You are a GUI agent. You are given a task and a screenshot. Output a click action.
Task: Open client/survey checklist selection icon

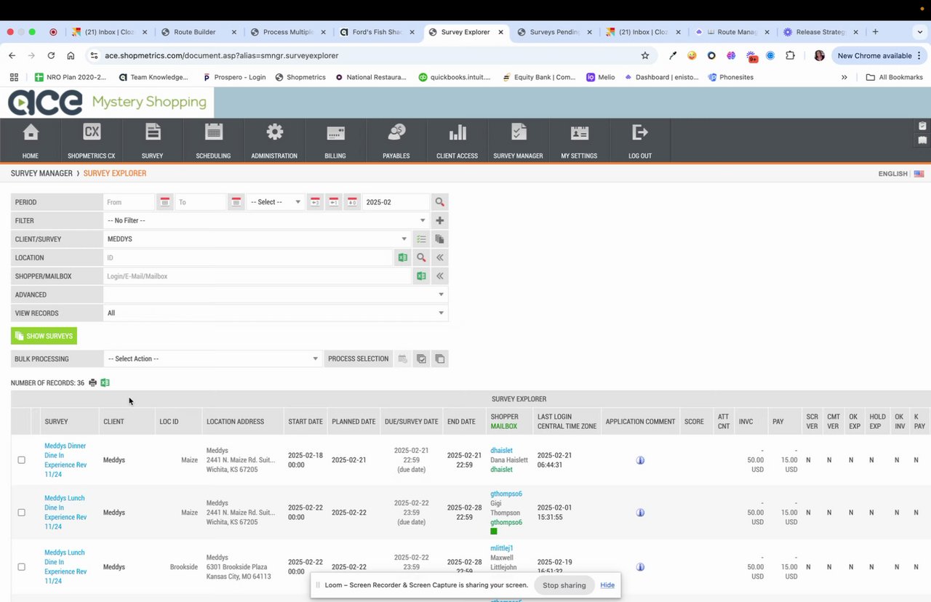coord(421,239)
